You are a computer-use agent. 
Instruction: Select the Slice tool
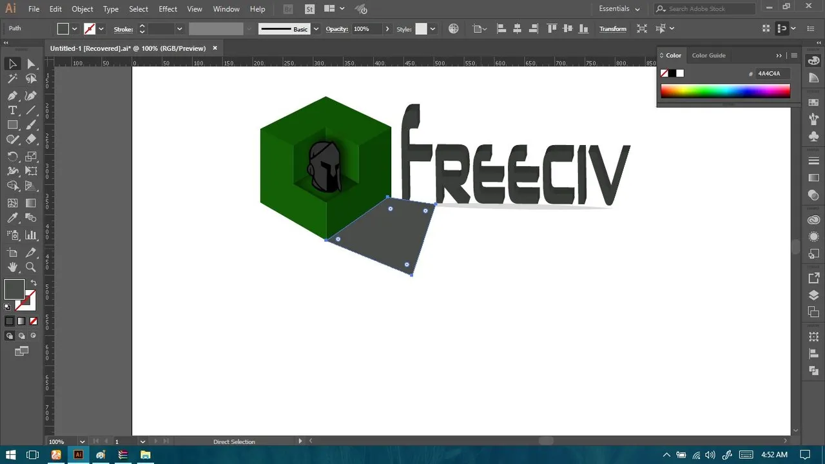click(31, 253)
